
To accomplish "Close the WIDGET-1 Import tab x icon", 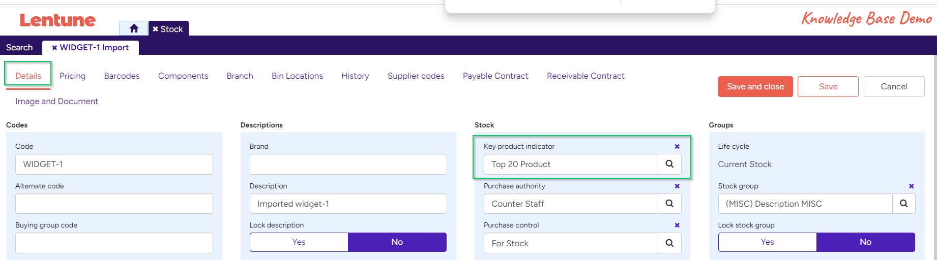I will (x=54, y=48).
